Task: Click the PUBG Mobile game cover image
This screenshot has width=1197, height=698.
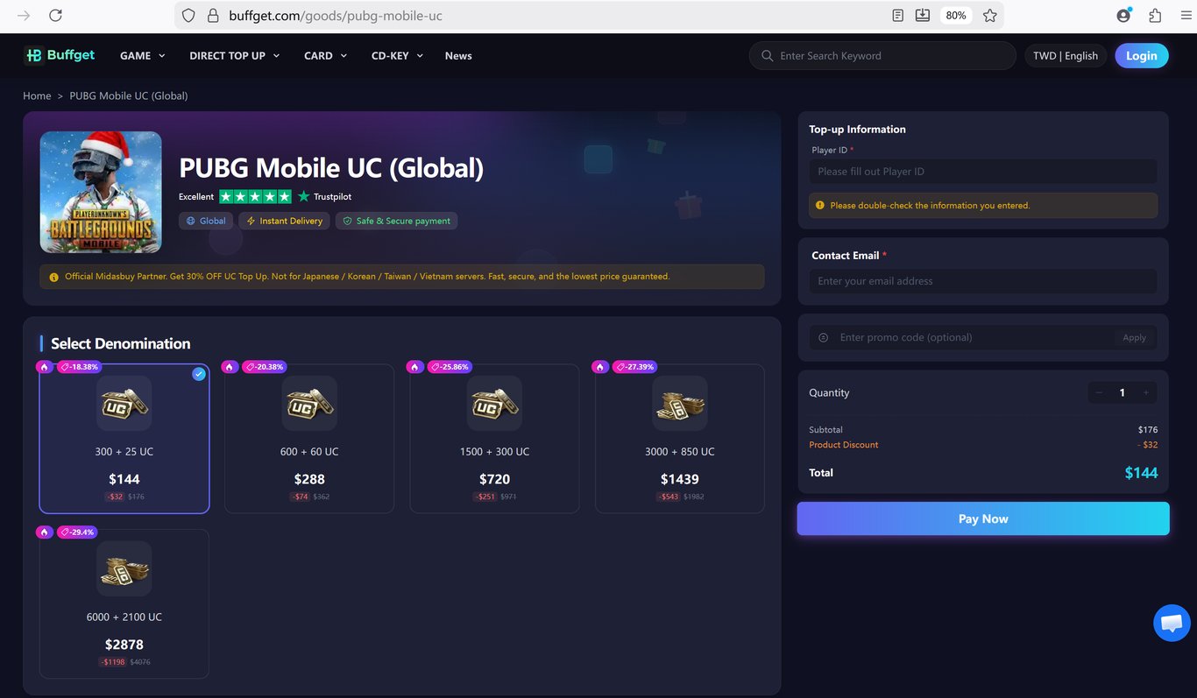Action: (101, 192)
